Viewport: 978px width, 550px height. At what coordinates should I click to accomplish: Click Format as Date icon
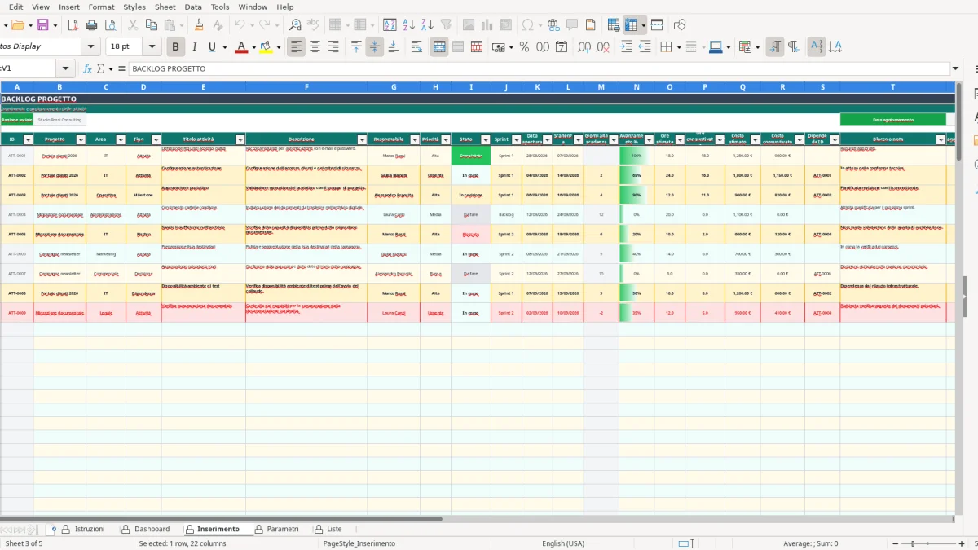562,47
